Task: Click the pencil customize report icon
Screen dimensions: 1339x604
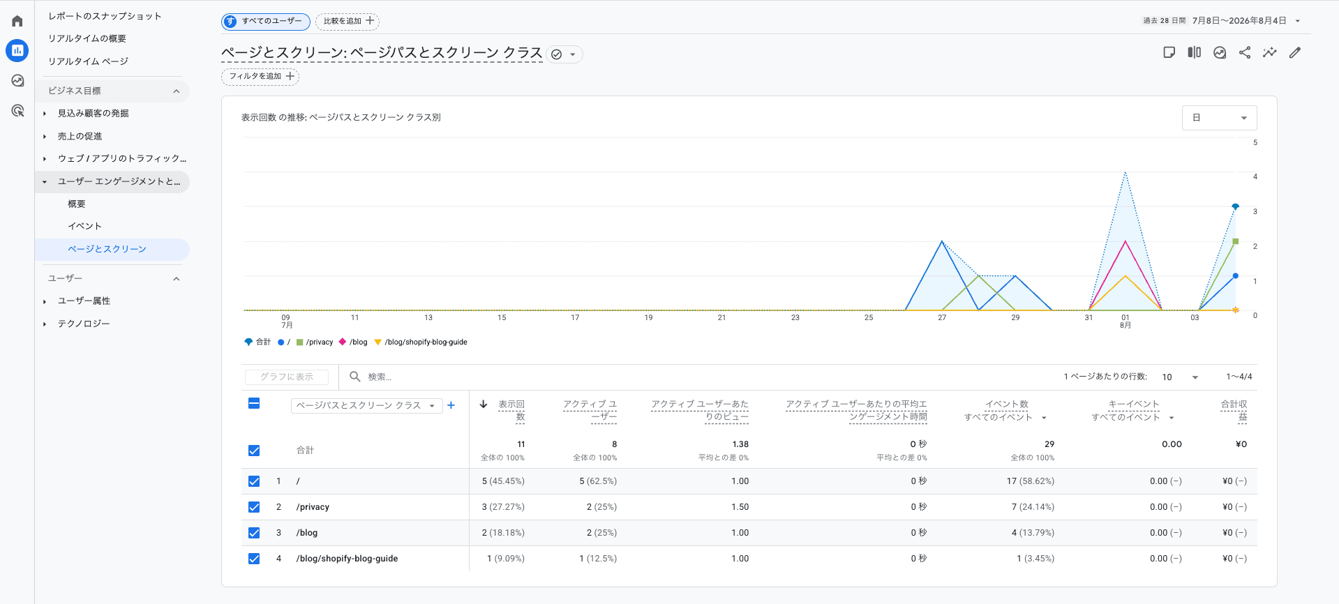Action: click(x=1295, y=52)
